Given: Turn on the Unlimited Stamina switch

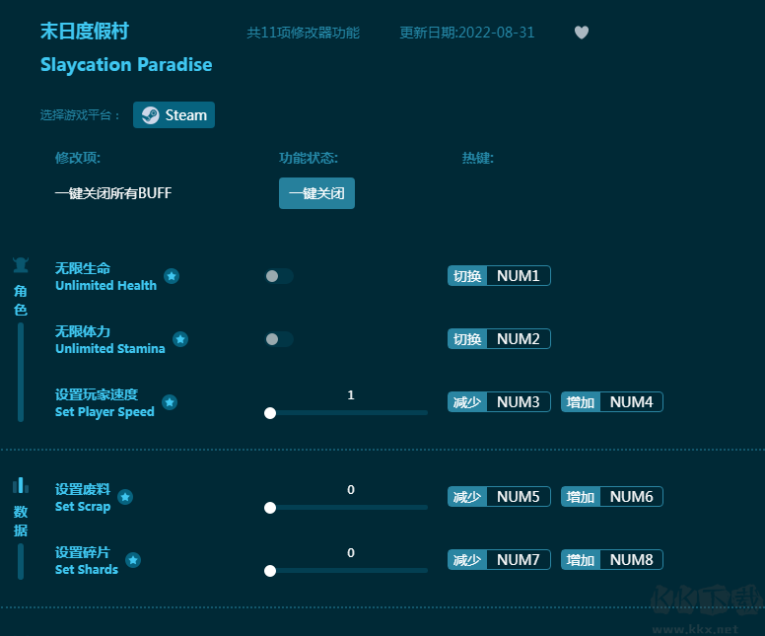Looking at the screenshot, I should click(279, 339).
